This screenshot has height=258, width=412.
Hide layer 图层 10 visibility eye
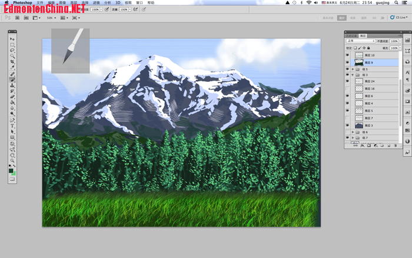click(x=347, y=55)
